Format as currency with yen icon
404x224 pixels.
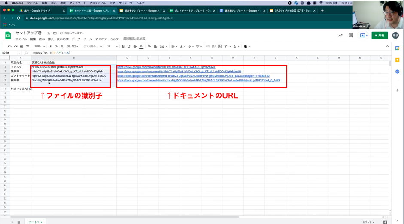(51, 46)
